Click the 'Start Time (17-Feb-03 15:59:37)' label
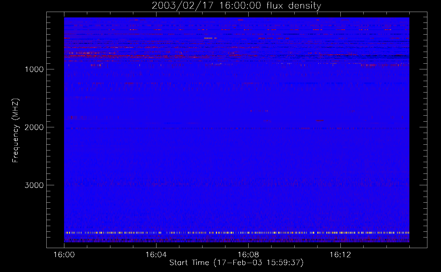This screenshot has height=272, width=441. (236, 262)
